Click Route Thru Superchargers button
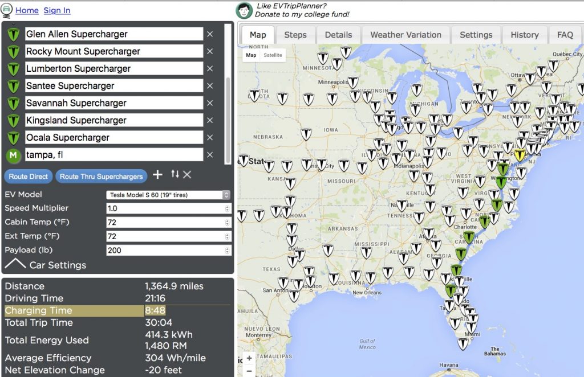The image size is (584, 377). [x=102, y=177]
